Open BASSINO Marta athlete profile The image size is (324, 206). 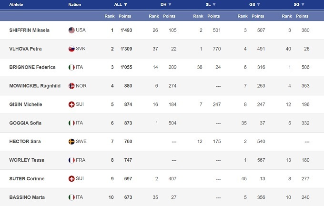tap(26, 197)
